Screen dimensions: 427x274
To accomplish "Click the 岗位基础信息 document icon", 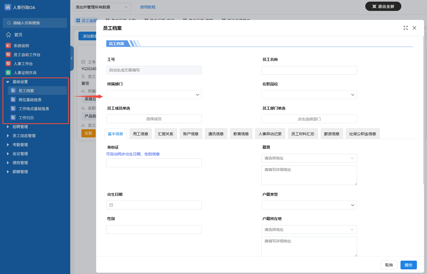I will pos(13,100).
